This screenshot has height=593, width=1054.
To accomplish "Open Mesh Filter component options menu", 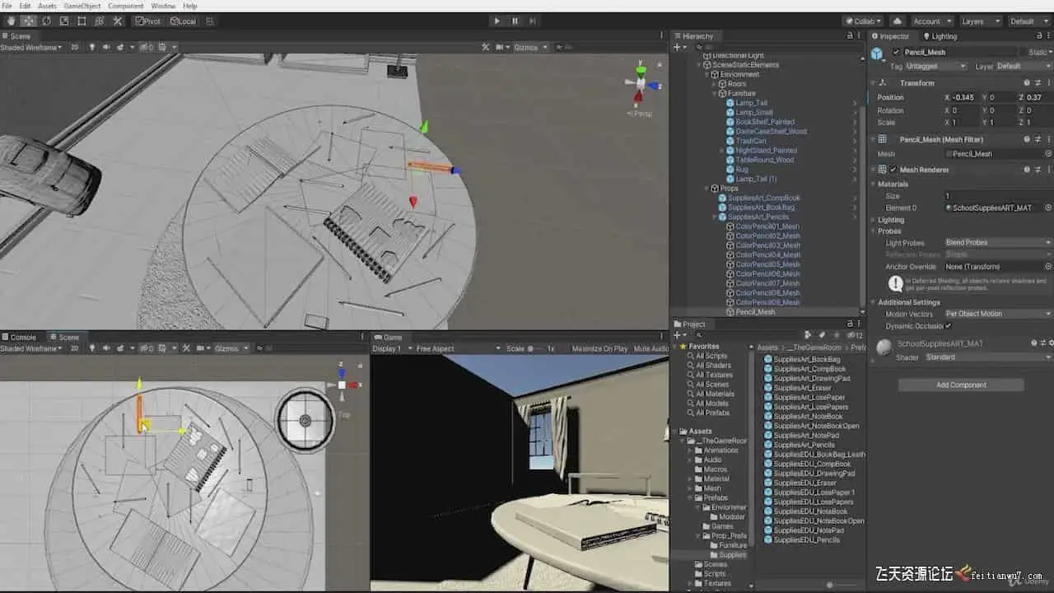I will 1048,140.
